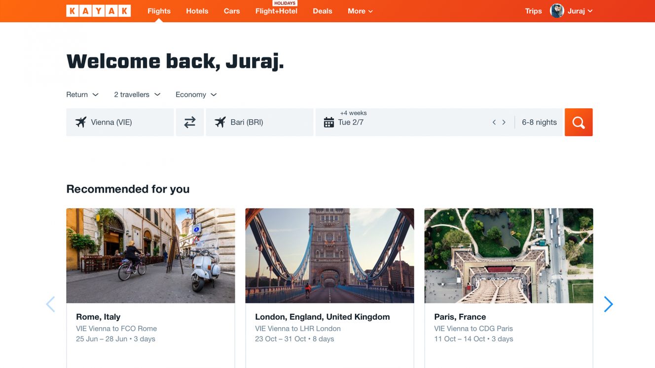This screenshot has height=368, width=655.
Task: Click the plane icon beside Bari
Action: pyautogui.click(x=220, y=122)
